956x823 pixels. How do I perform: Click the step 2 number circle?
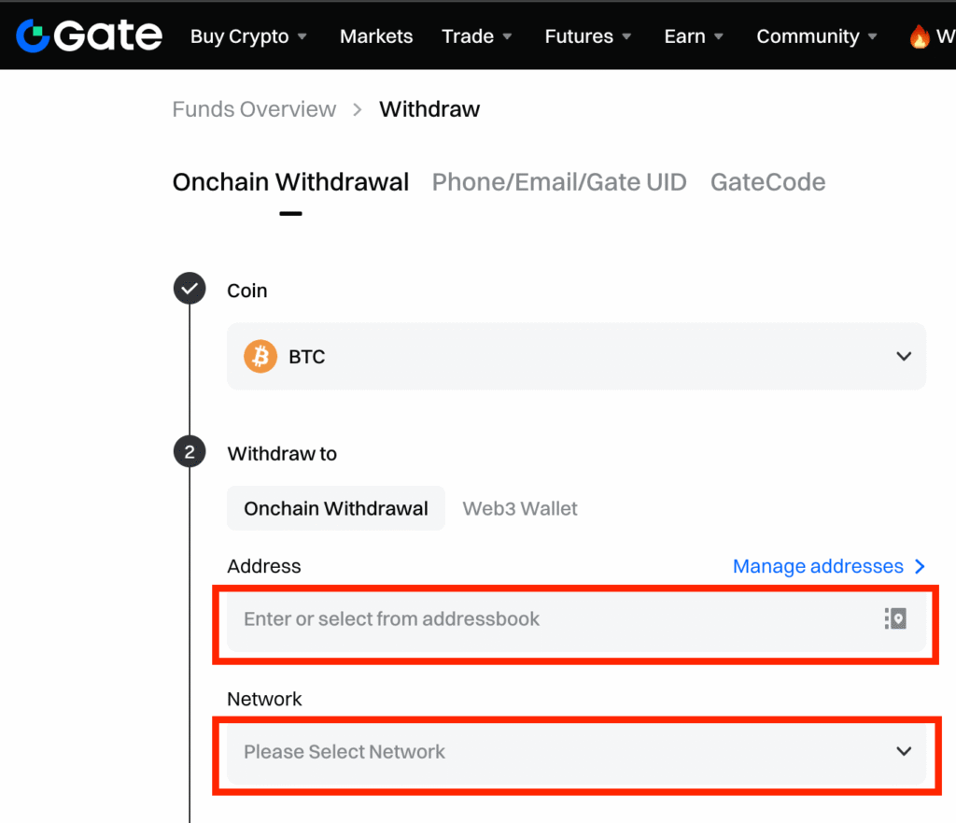(190, 453)
